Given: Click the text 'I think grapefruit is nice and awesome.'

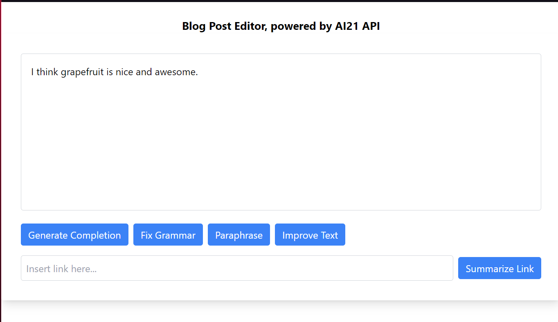Looking at the screenshot, I should 115,72.
